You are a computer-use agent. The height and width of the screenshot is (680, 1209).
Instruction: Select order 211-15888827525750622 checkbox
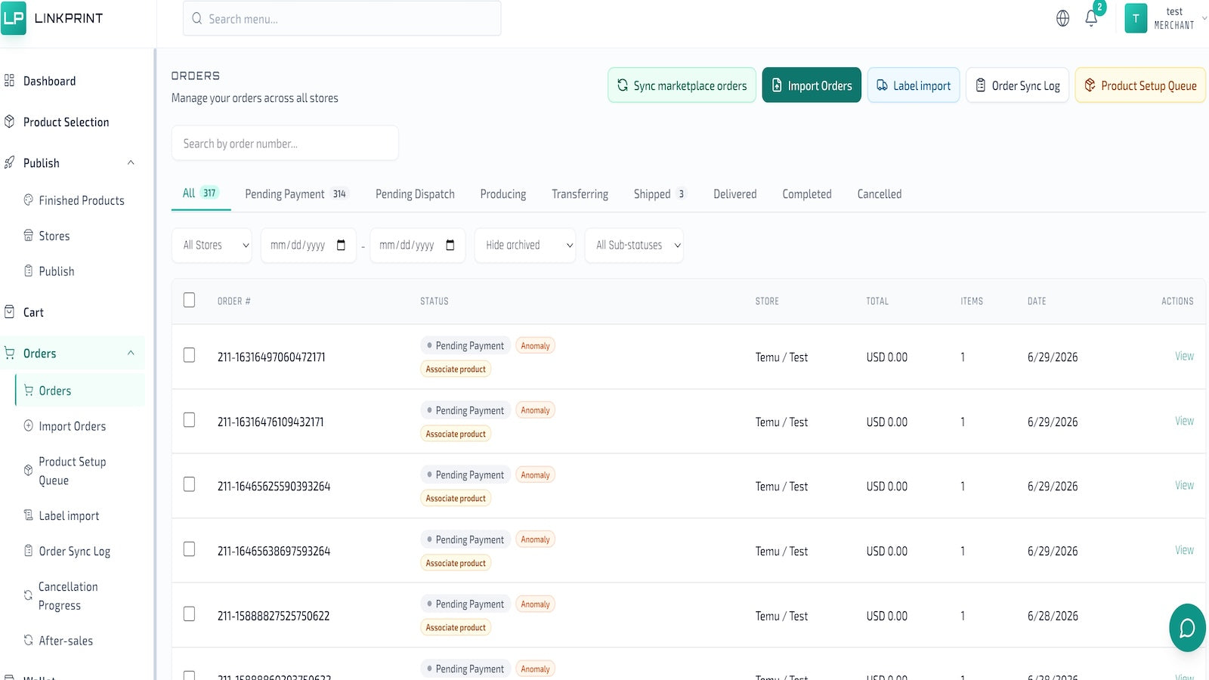[x=189, y=614]
